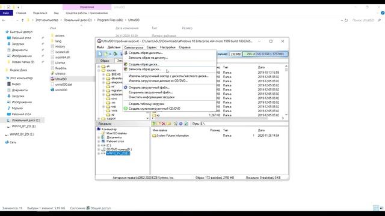This screenshot has width=385, height=216.
Task: Open 'Сеть' in Explorer sidebar
Action: tap(13, 142)
